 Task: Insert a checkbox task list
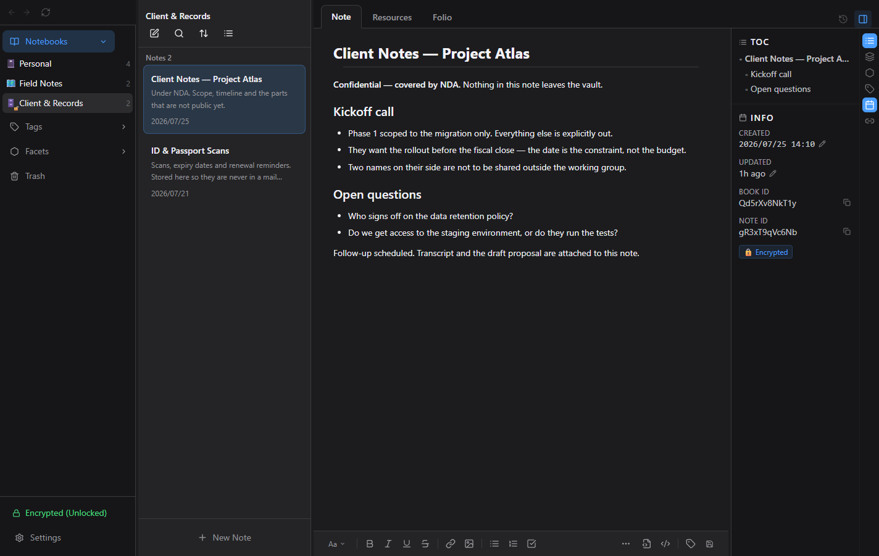click(x=531, y=544)
